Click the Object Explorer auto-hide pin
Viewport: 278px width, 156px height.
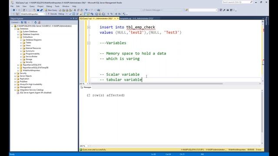[73, 19]
